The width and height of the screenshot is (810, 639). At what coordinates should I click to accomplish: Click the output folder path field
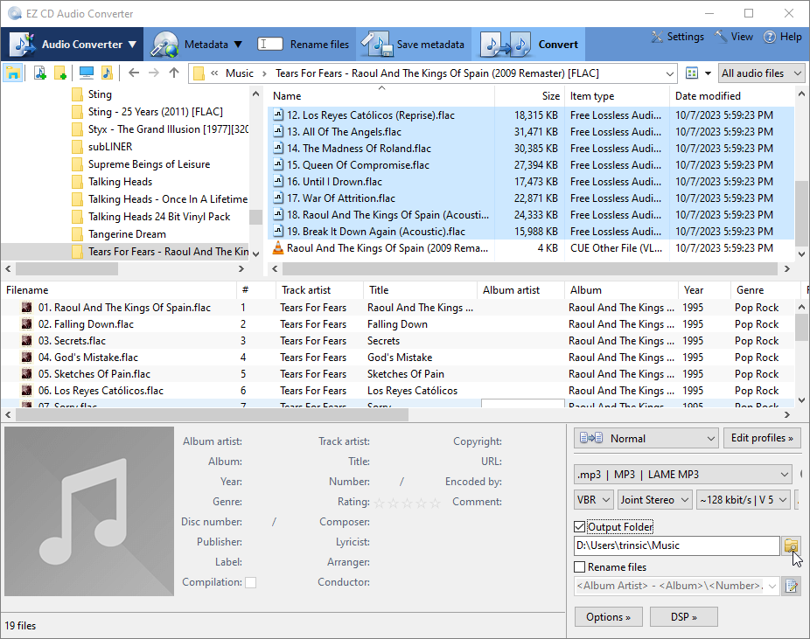(676, 545)
